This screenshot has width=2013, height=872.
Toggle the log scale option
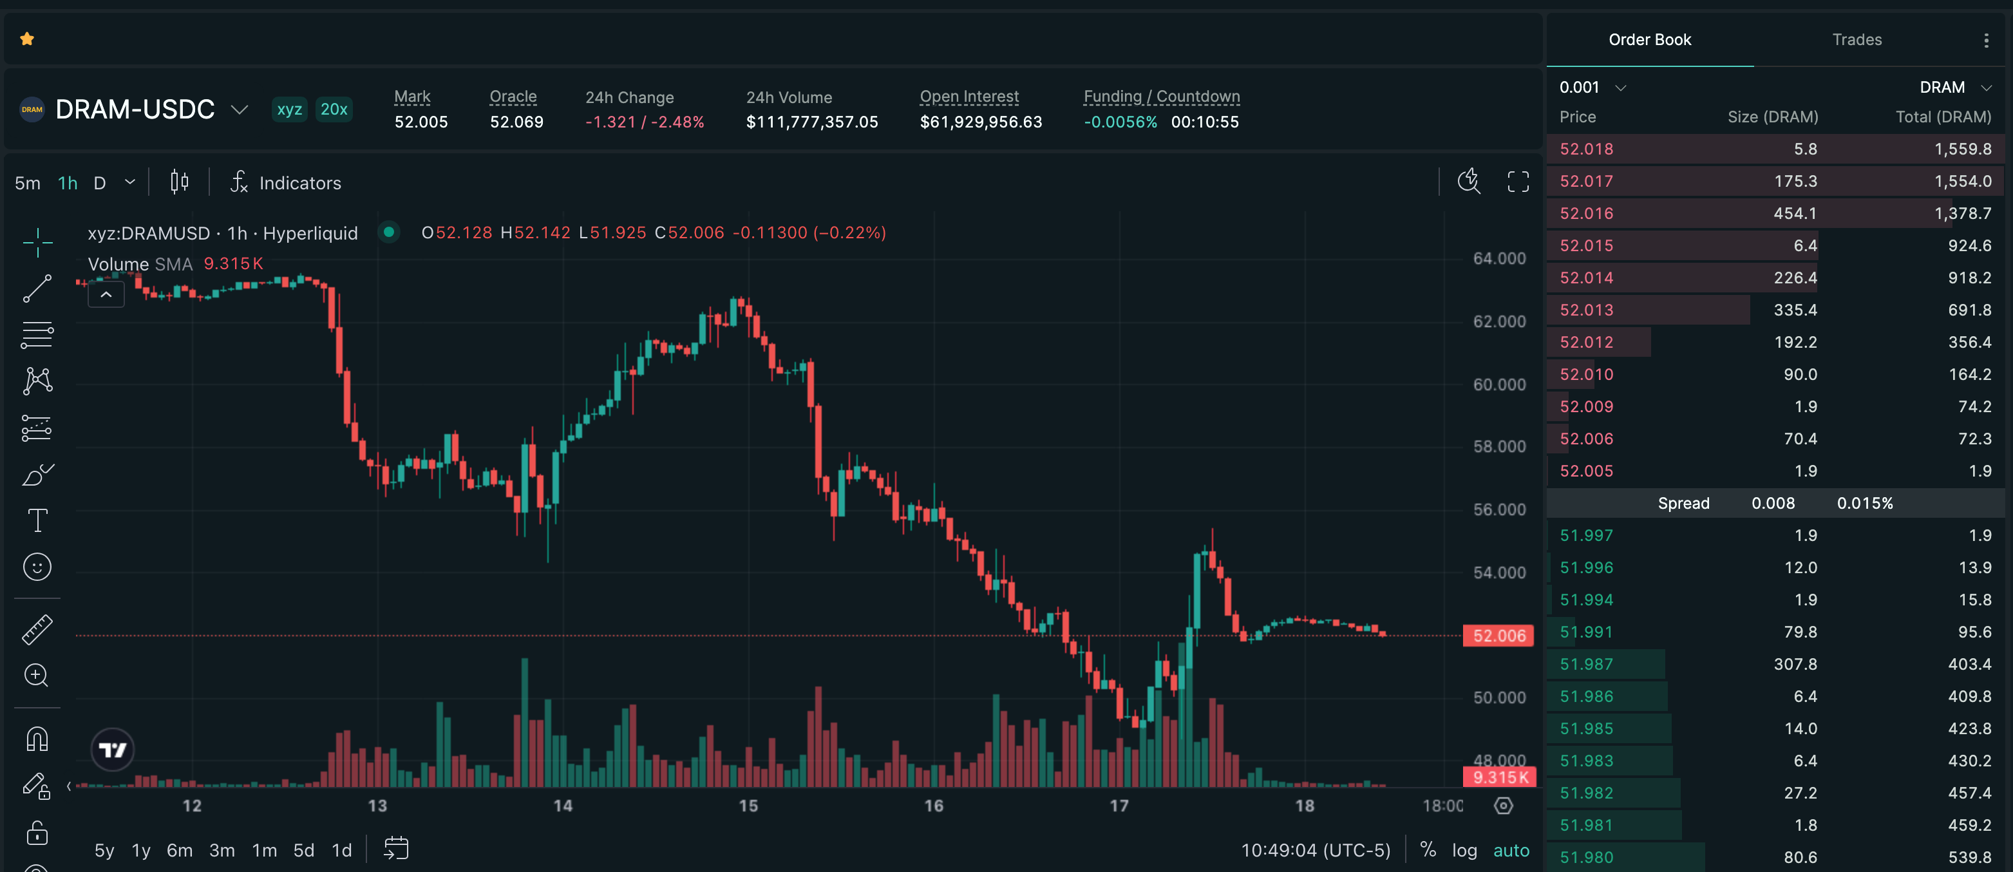click(x=1464, y=850)
